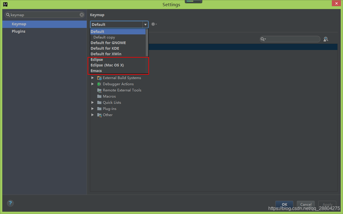Click Remote External Tools folder icon

[x=99, y=90]
